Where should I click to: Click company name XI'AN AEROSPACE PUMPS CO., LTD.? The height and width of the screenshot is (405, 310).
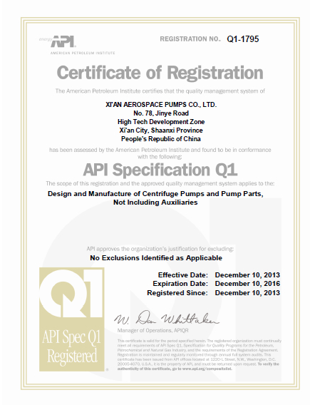161,105
